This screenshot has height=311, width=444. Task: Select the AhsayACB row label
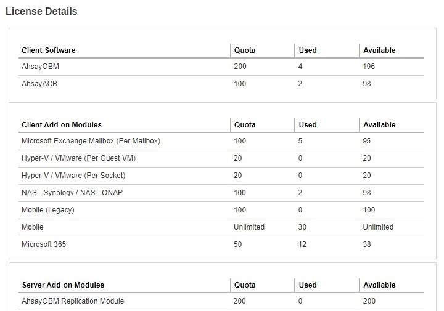[39, 84]
